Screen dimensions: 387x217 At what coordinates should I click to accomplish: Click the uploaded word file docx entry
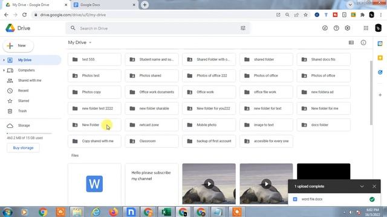(x=334, y=200)
